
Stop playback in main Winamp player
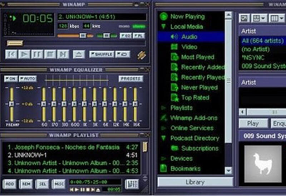click(x=50, y=54)
